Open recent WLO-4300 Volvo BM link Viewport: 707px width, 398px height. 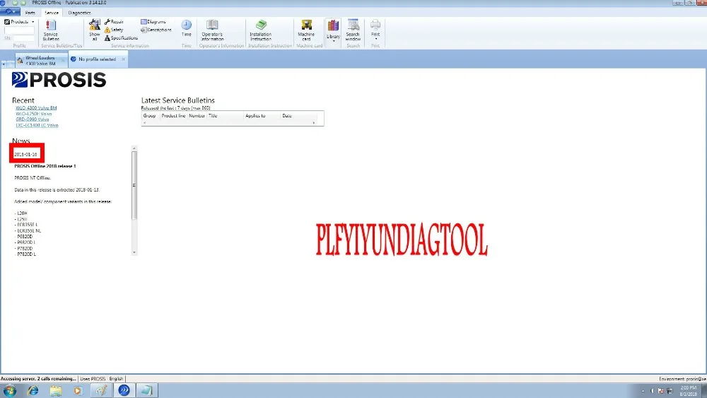tap(36, 107)
